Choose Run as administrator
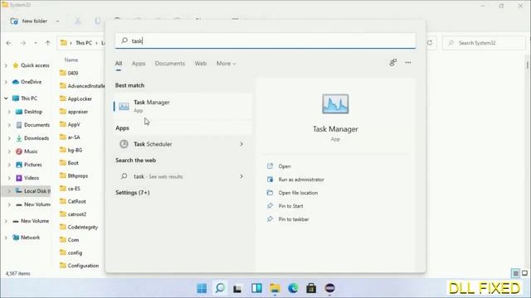Image resolution: width=531 pixels, height=298 pixels. click(x=301, y=180)
